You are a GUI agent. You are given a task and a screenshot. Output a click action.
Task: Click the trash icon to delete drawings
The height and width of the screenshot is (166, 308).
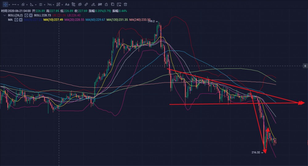click(125, 5)
